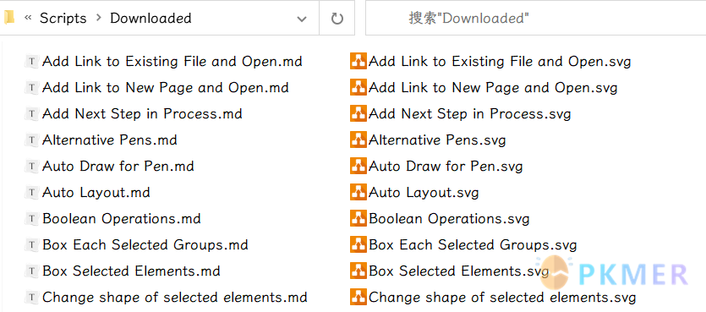Viewport: 706px width, 312px height.
Task: Click the file icon of Auto Draw for Pen.md
Action: [31, 166]
